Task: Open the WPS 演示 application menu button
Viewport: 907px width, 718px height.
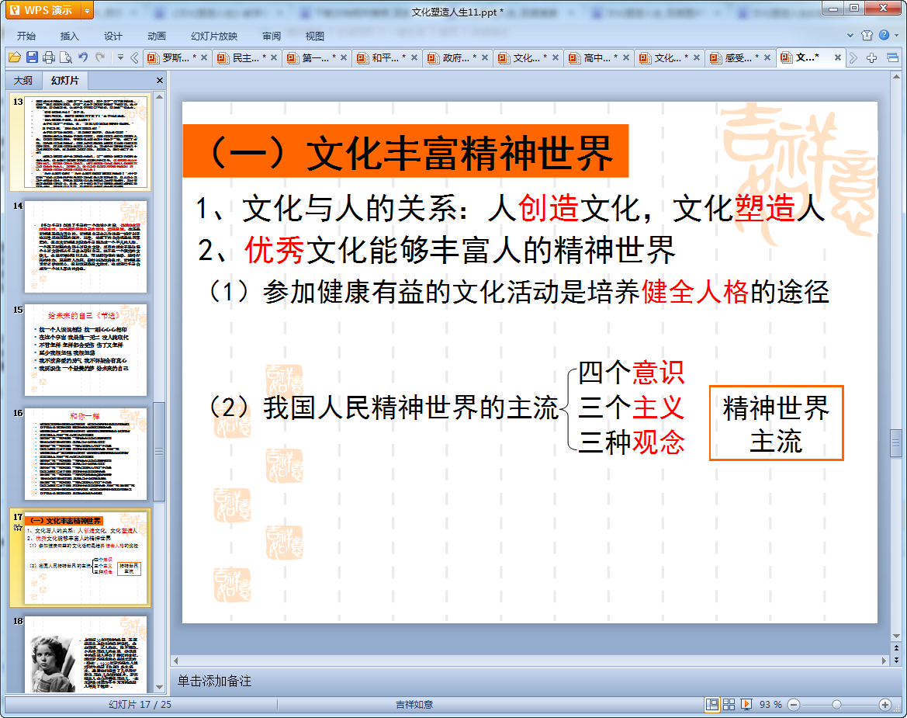Action: [43, 10]
